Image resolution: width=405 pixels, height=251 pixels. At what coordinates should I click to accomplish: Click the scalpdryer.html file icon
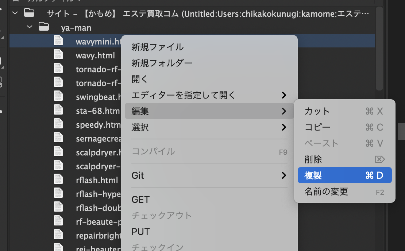[x=58, y=152]
